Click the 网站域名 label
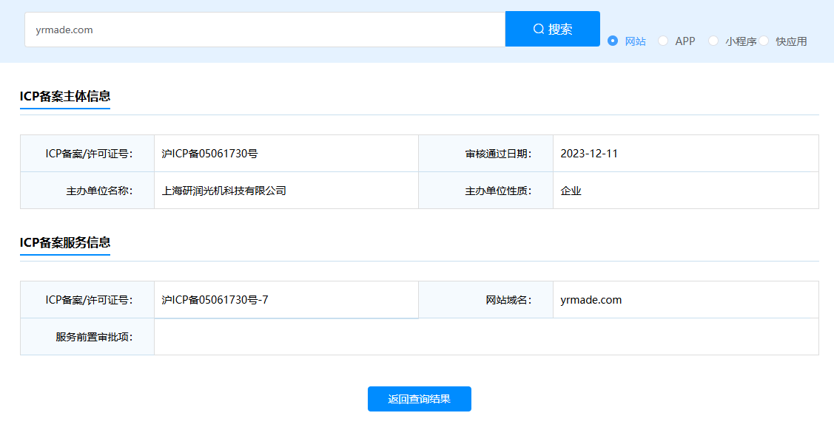Screen dimensions: 834x427 [508, 300]
